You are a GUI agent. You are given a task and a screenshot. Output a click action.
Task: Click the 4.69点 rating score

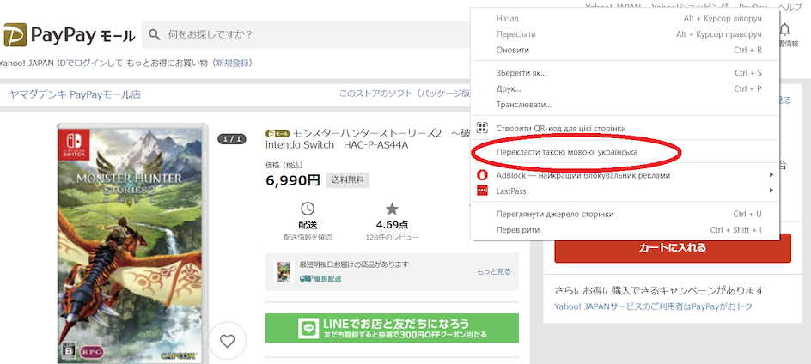[x=392, y=226]
